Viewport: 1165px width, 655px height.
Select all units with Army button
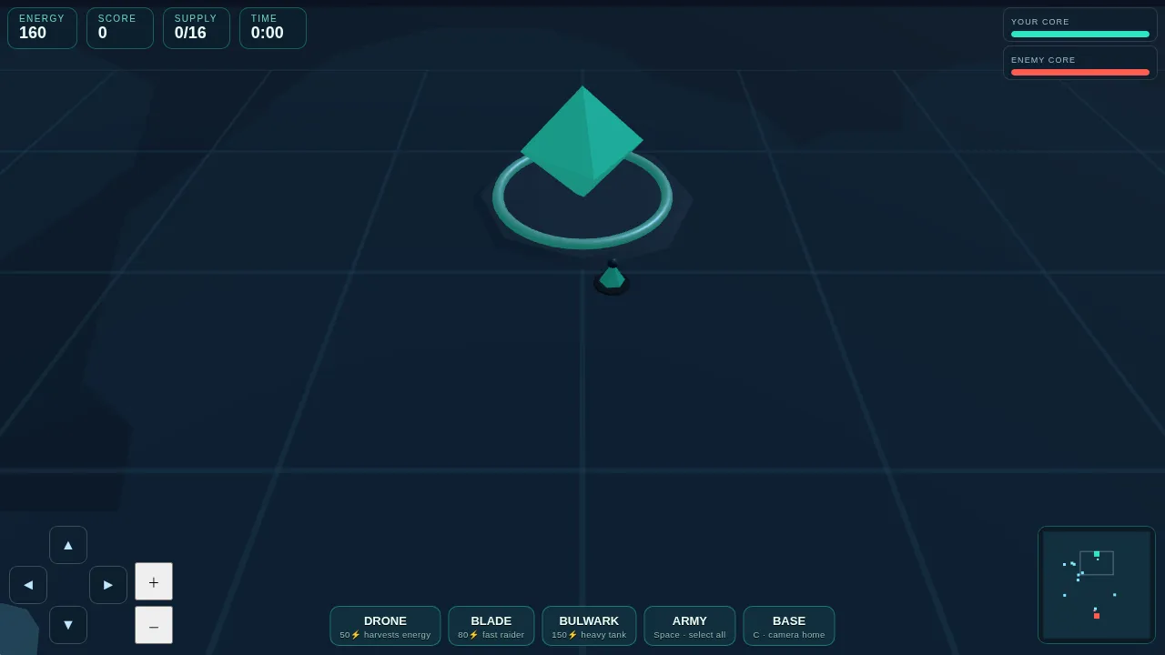690,626
